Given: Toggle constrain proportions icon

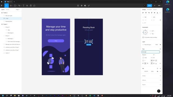Looking at the screenshot, I should point(160,20).
